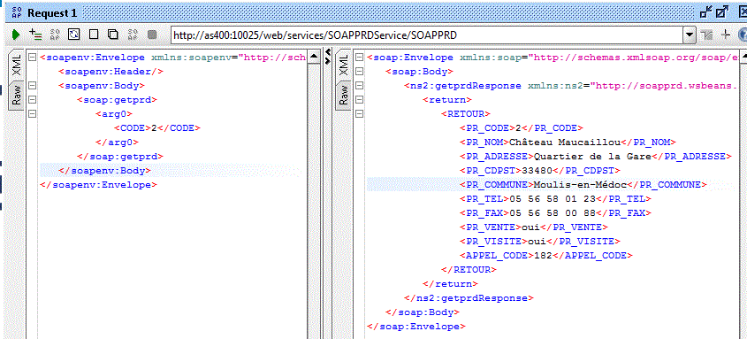Click the CODE value 2 in request
Image resolution: width=747 pixels, height=339 pixels.
(x=154, y=127)
